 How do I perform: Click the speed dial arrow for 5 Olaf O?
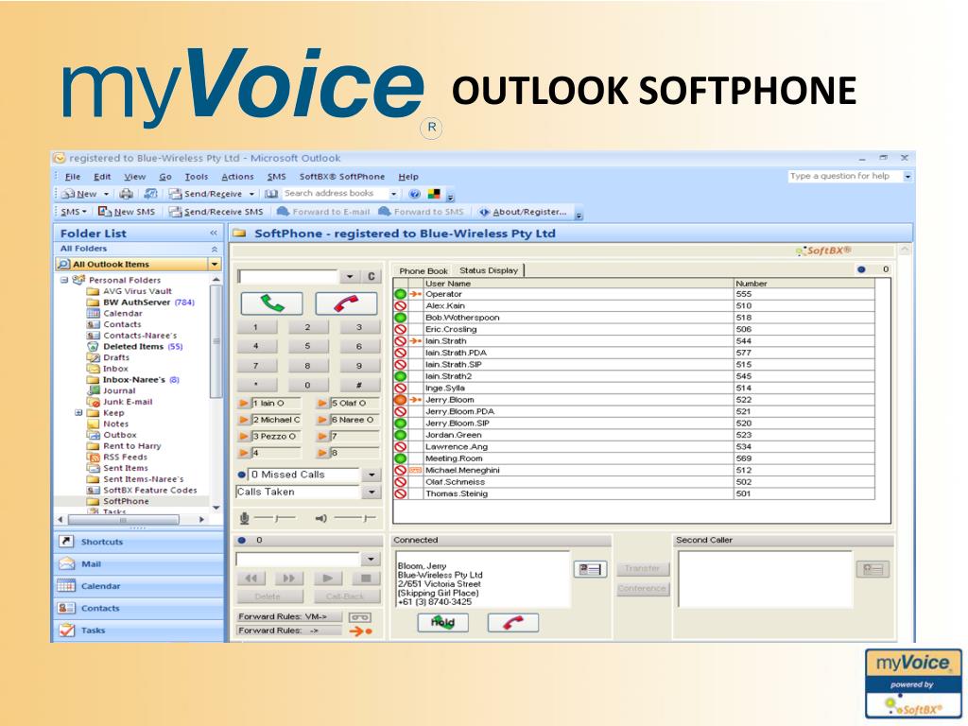click(x=322, y=403)
